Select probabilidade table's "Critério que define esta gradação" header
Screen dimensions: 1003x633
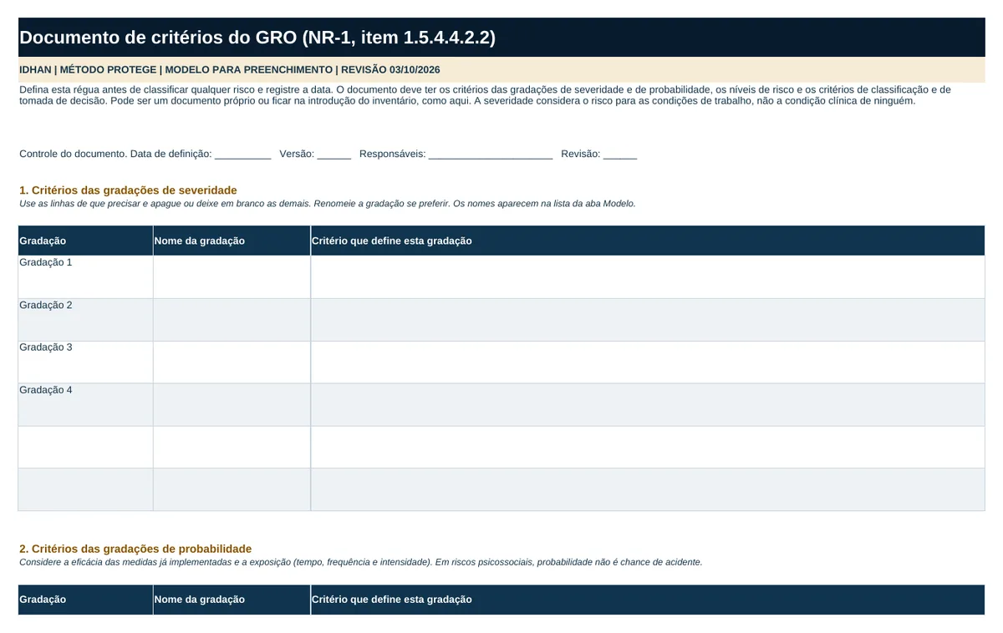click(648, 600)
